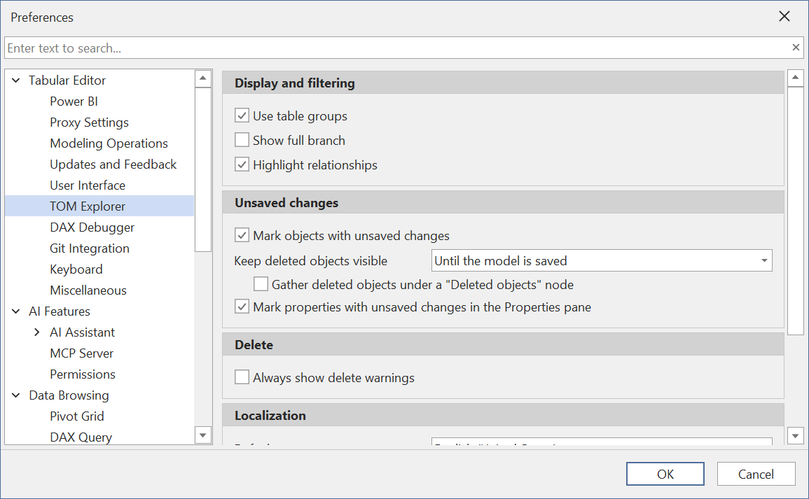The image size is (809, 499).
Task: Open Miscellaneous settings
Action: [88, 290]
